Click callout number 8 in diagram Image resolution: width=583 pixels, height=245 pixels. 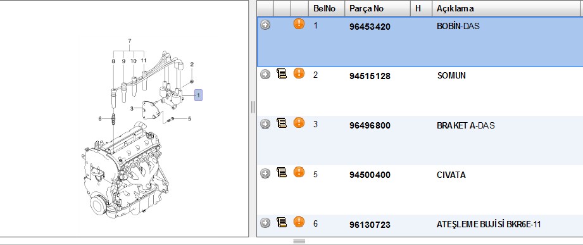coord(113,61)
